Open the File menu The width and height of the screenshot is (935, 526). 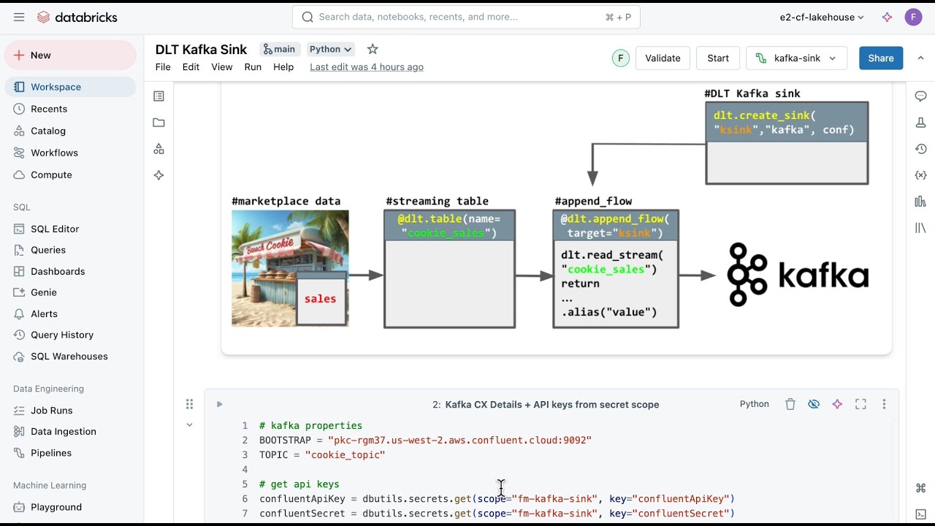pyautogui.click(x=163, y=67)
